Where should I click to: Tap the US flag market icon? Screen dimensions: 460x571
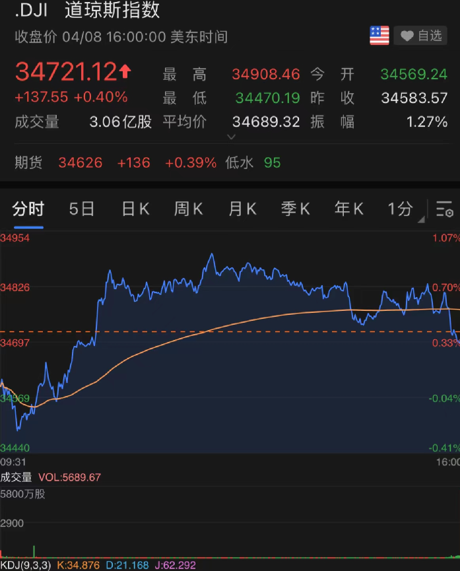coord(379,36)
